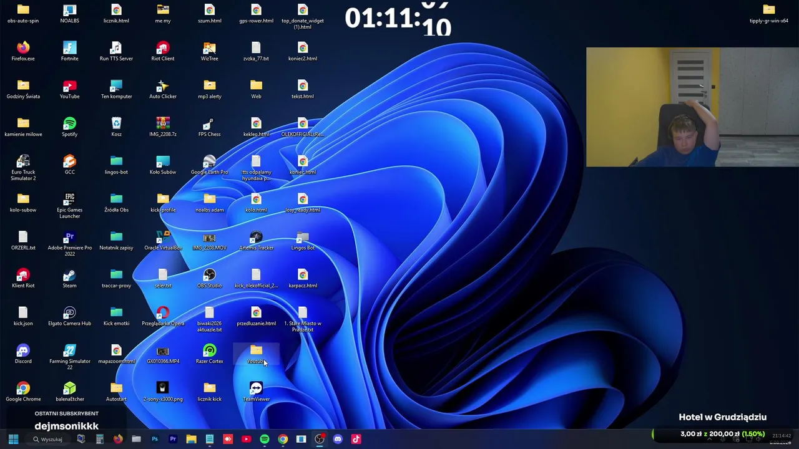Select the karpacz.html file

(303, 278)
